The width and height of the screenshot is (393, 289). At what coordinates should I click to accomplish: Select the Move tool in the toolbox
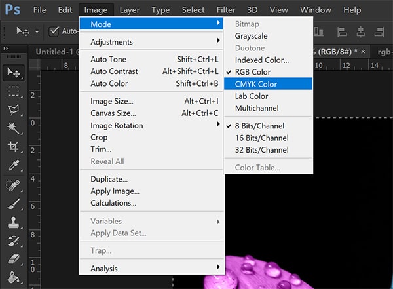click(14, 73)
